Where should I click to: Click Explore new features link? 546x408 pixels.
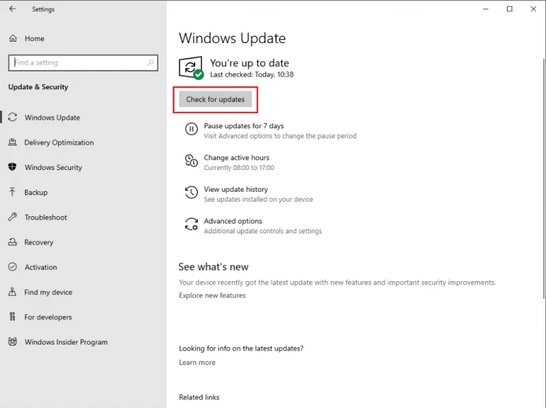click(x=212, y=295)
